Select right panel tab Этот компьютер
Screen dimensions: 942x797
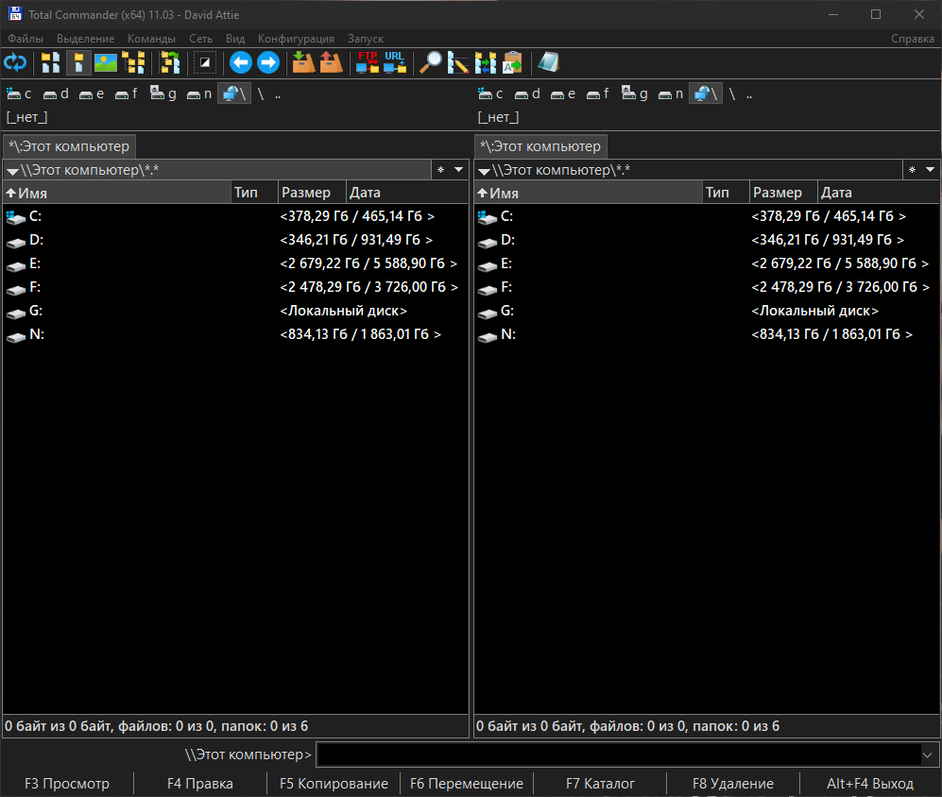[540, 146]
